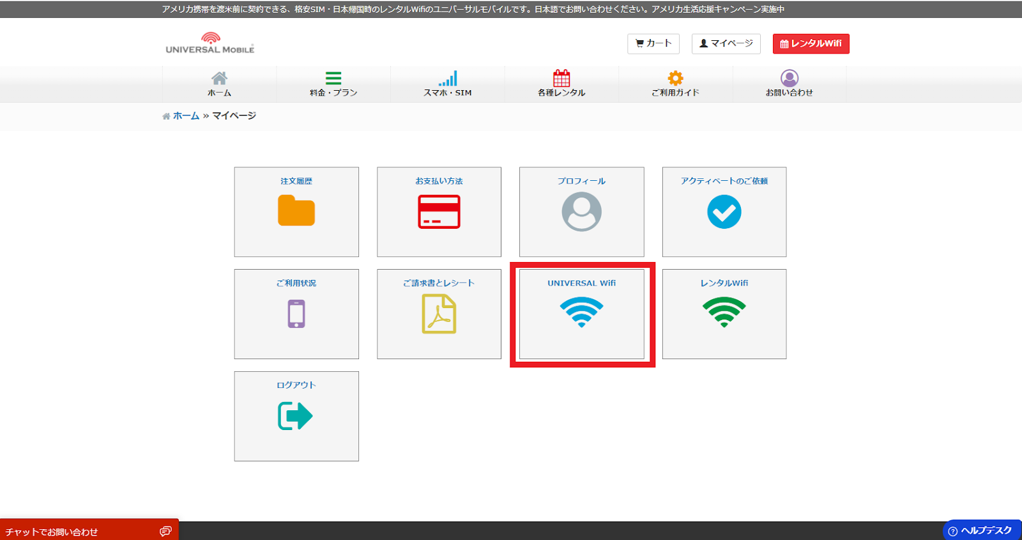Click the ホーム nav label
Viewport: 1022px width, 540px height.
pyautogui.click(x=219, y=93)
